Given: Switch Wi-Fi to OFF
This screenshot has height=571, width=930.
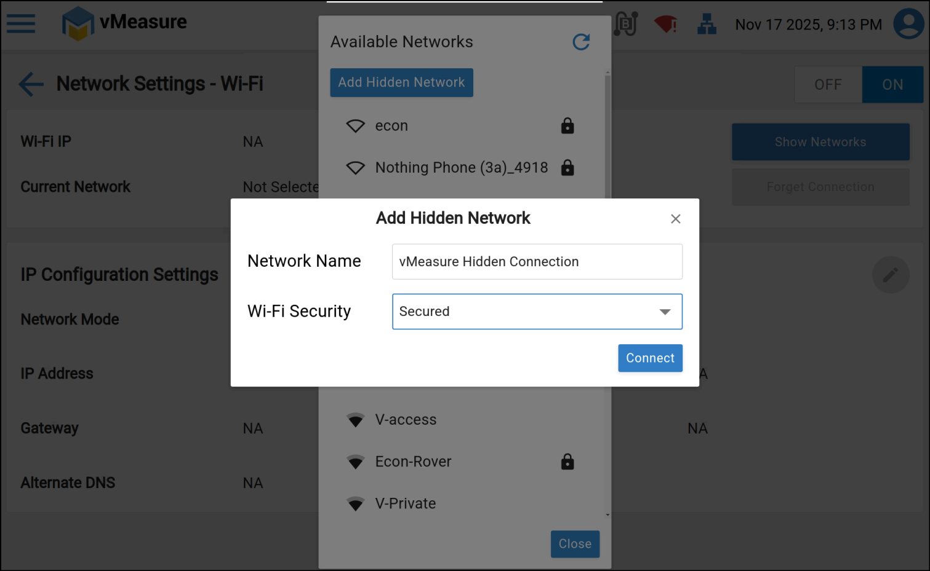Looking at the screenshot, I should point(828,85).
